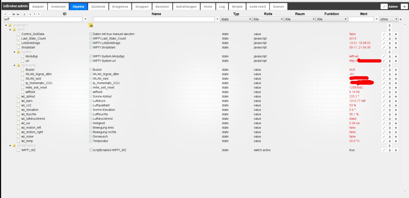Viewport: 409px width, 198px height.
Task: Delete the WIFFI folder via trash
Action: 389,30
